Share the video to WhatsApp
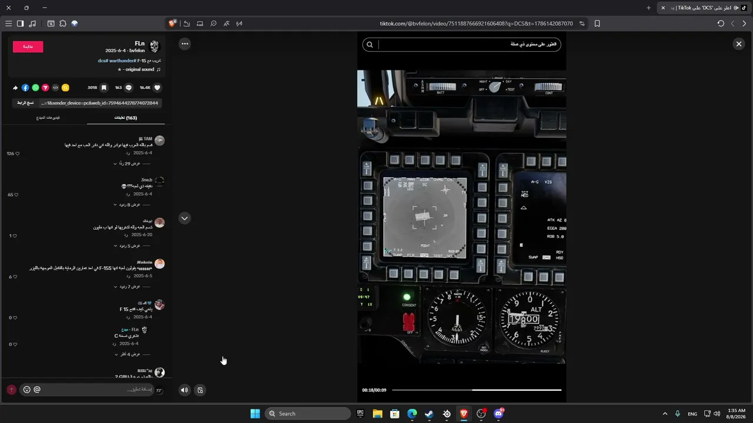 tap(35, 88)
